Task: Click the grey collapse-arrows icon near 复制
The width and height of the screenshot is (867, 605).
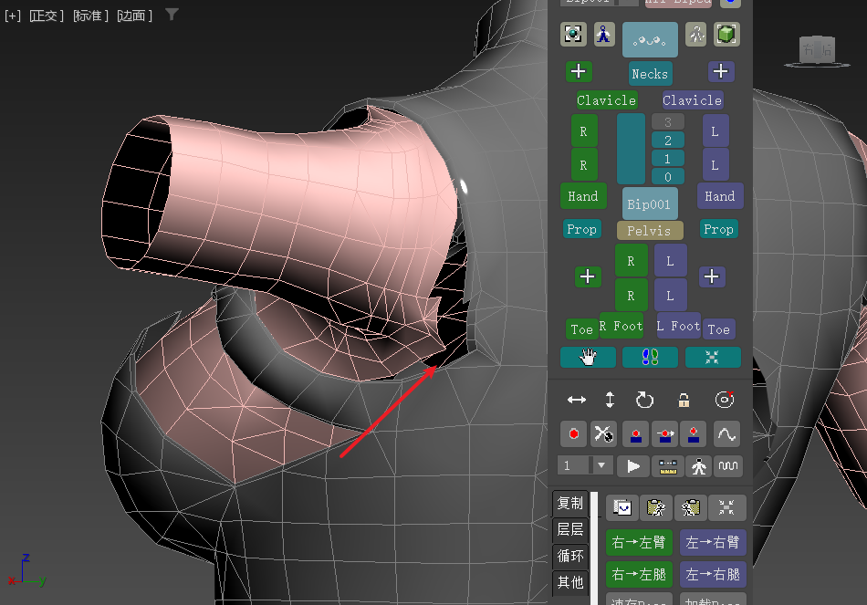Action: [726, 507]
